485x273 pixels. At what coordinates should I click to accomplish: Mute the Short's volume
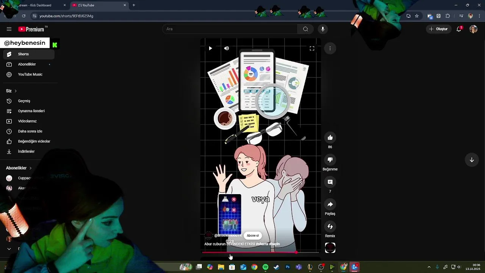click(x=227, y=49)
